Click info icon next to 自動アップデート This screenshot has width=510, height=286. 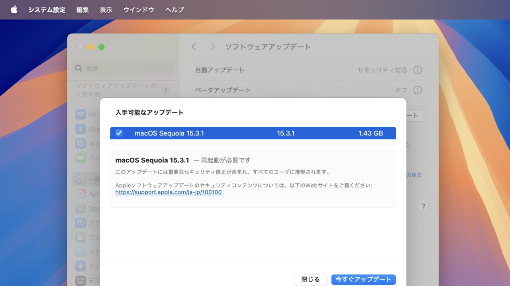coord(418,70)
